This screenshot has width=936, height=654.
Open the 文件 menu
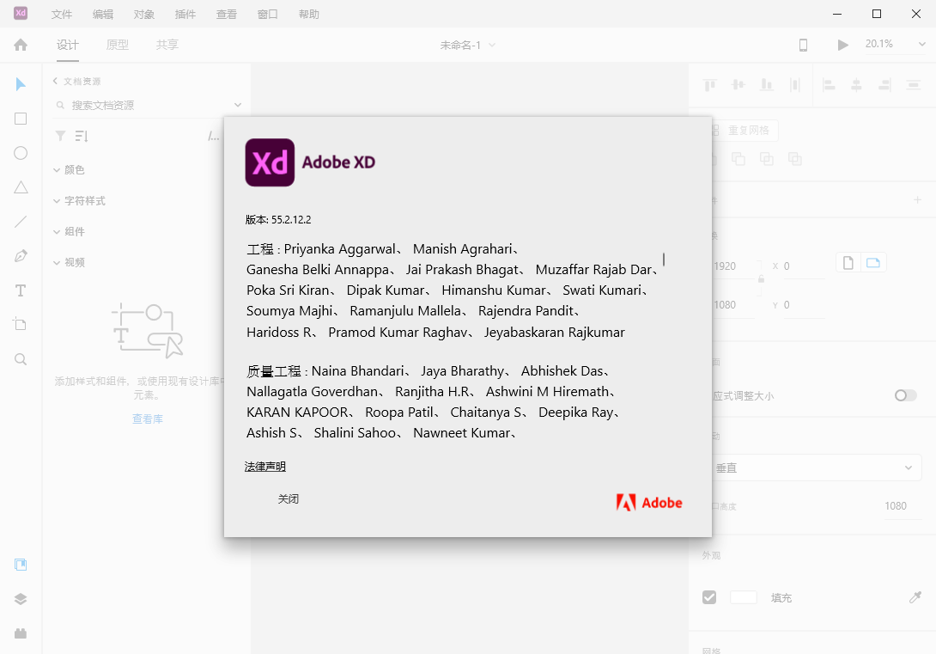click(x=62, y=15)
